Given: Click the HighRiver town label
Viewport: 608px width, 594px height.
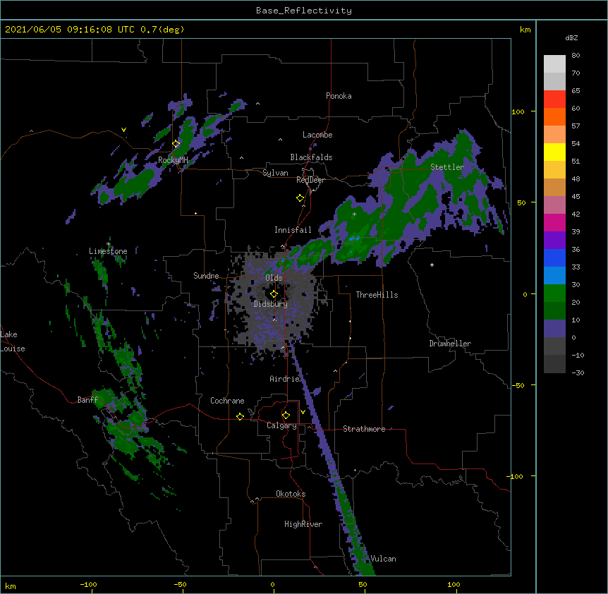Looking at the screenshot, I should (303, 524).
